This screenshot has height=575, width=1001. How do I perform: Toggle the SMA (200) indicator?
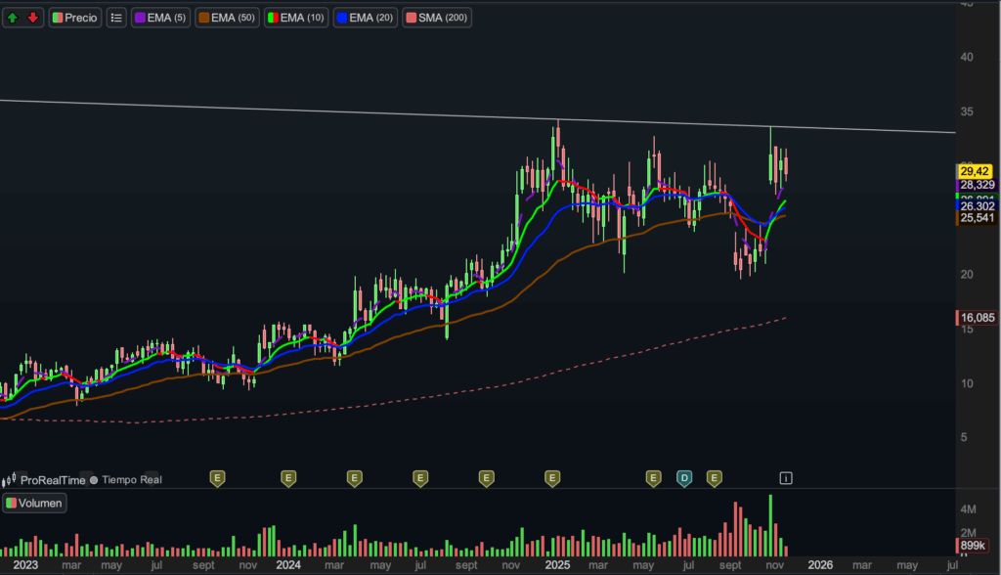pyautogui.click(x=436, y=18)
